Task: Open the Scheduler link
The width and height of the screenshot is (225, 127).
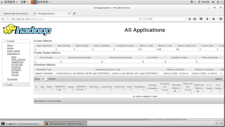Action: pyautogui.click(x=12, y=79)
